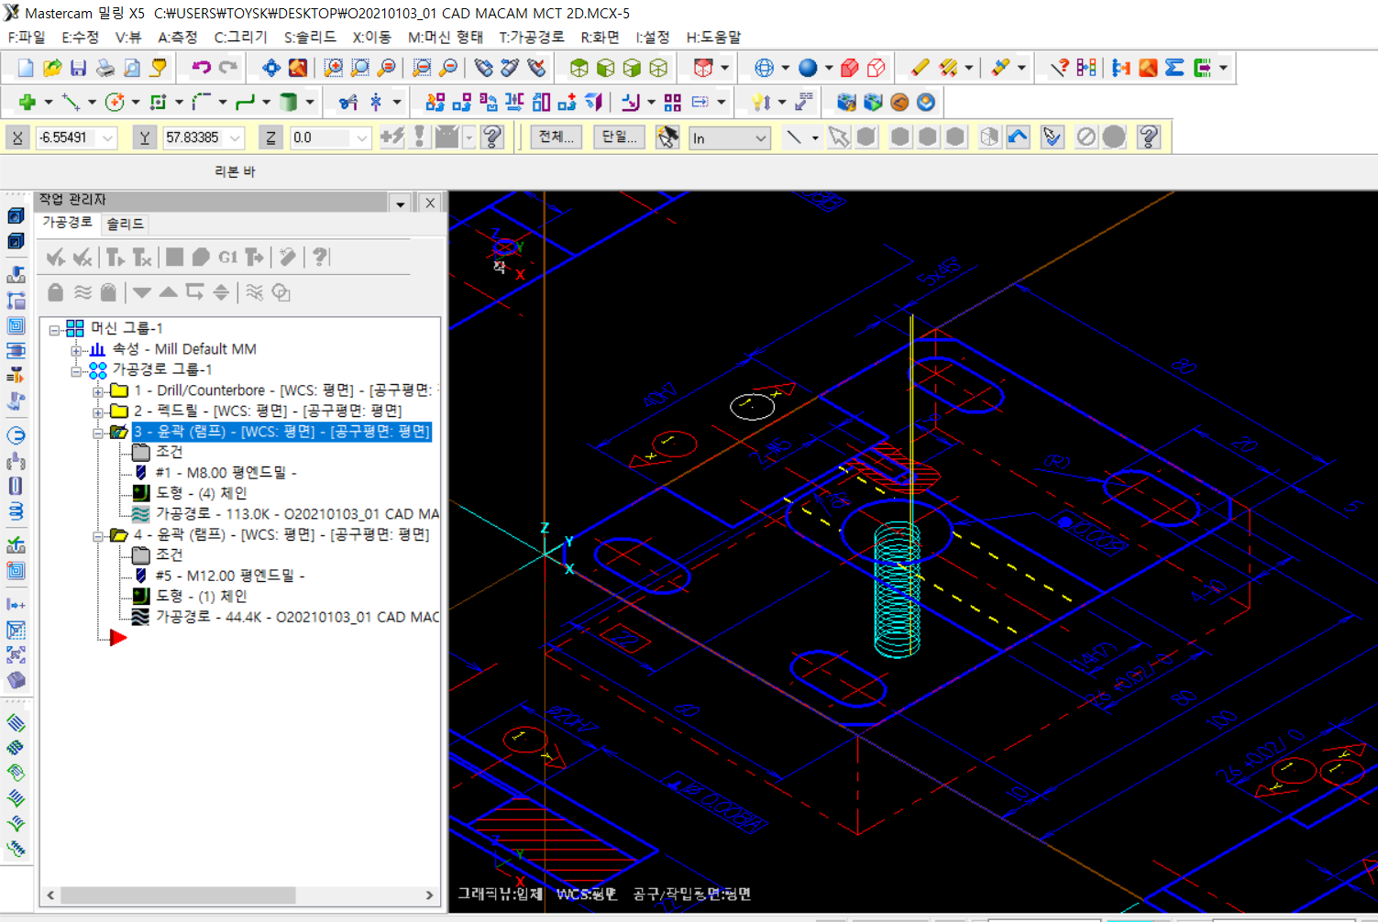1378x922 pixels.
Task: Open the T:가공경로 menu
Action: (x=532, y=37)
